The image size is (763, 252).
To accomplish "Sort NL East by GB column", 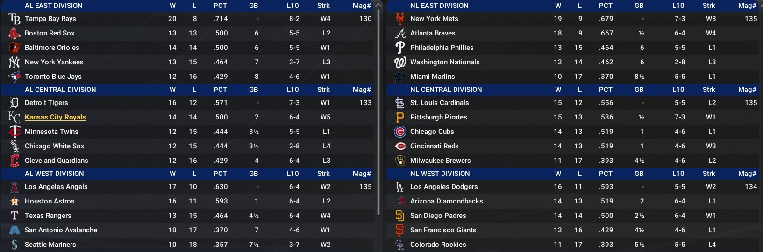I will [x=639, y=6].
